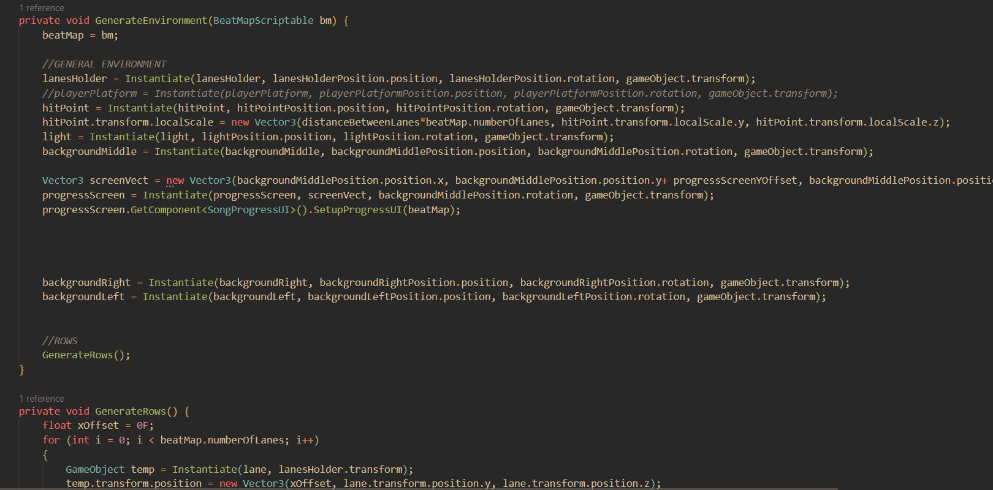
Task: Place cursor on //GENERAL ENVIRONMENT comment
Action: pyautogui.click(x=104, y=64)
